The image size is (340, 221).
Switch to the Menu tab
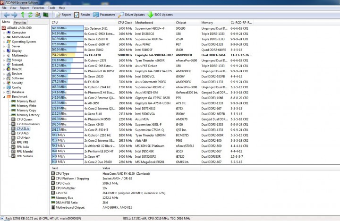(6, 22)
